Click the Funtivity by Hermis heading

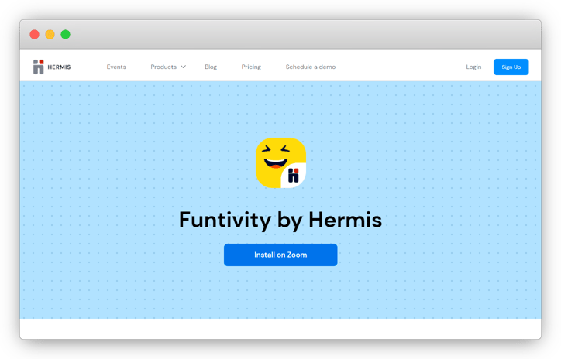pos(280,220)
